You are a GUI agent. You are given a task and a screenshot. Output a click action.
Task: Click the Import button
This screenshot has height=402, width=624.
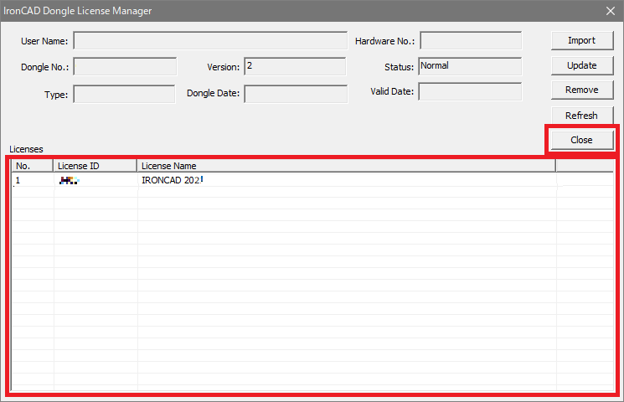(581, 40)
